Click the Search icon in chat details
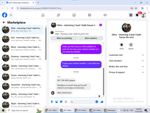The height and width of the screenshot is (113, 150). coord(131,45)
